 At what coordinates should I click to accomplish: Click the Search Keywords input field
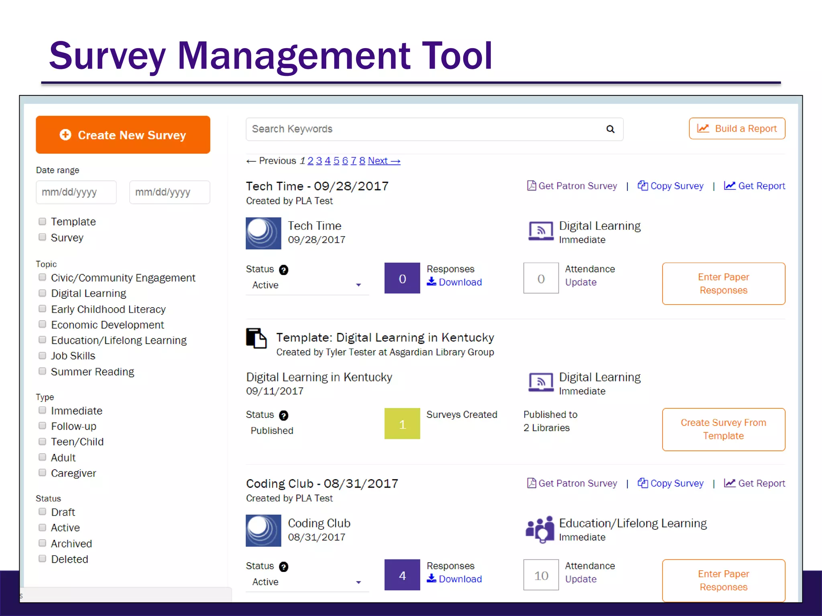coord(434,129)
